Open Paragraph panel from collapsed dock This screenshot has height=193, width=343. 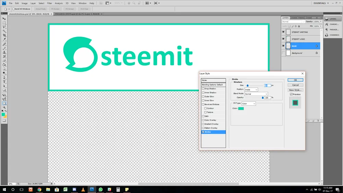[x=332, y=29]
